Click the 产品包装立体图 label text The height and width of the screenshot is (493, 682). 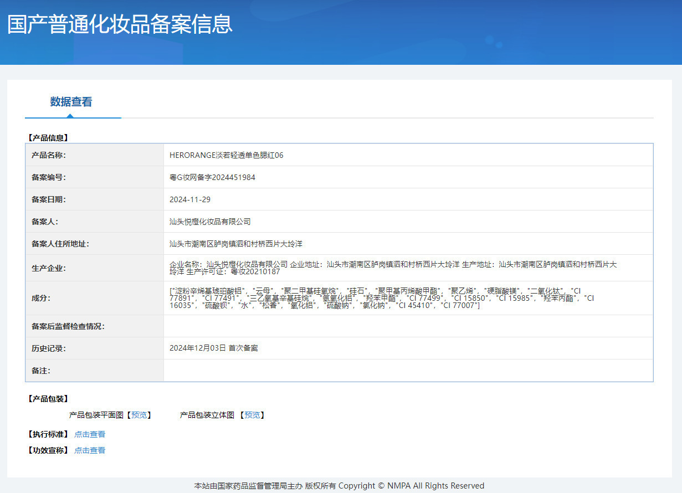(x=207, y=415)
